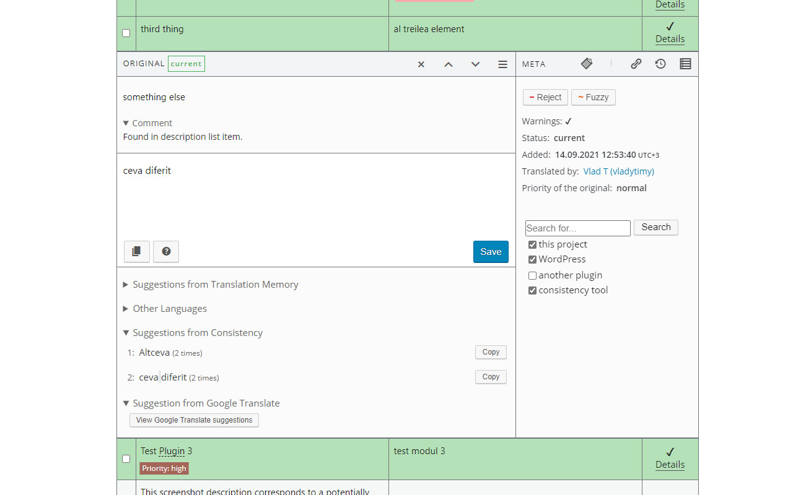Mark translation as Fuzzy
The image size is (793, 495).
click(x=594, y=97)
